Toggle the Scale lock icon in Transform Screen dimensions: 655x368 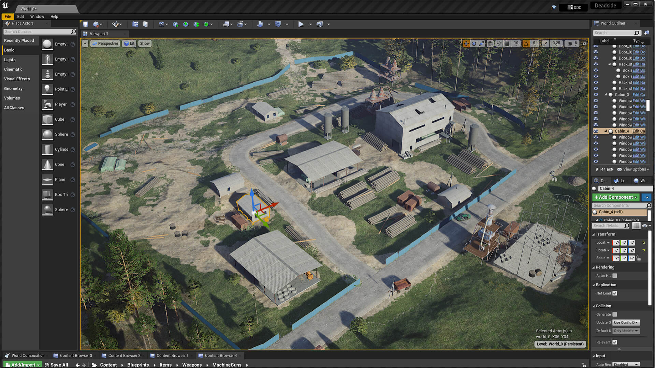coord(638,258)
